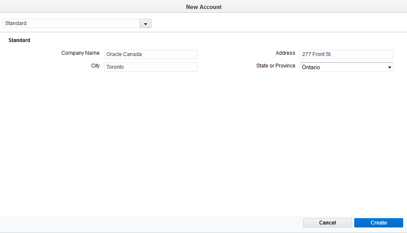Click the New Account dialog title
Viewport: 407px width, 233px height.
coord(203,7)
